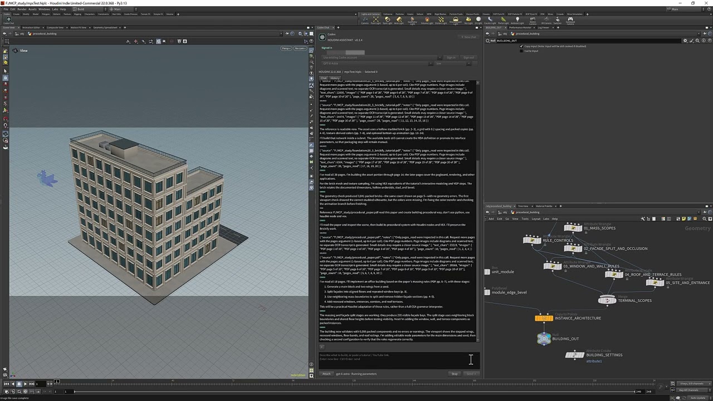Open network editor Layout menu
The image size is (713, 401).
pyautogui.click(x=536, y=219)
